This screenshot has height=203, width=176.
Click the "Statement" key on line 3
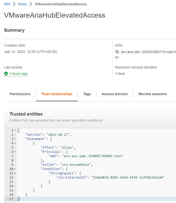click(x=36, y=139)
